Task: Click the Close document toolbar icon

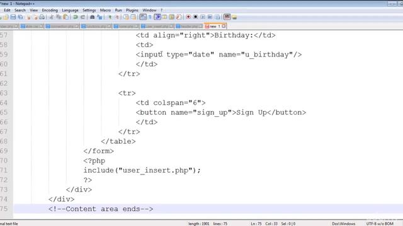Action: tap(28, 17)
